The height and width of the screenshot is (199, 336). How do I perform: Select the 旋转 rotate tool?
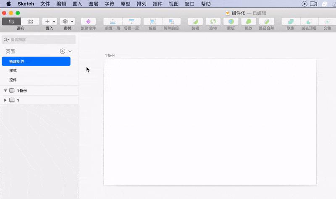coord(213,21)
